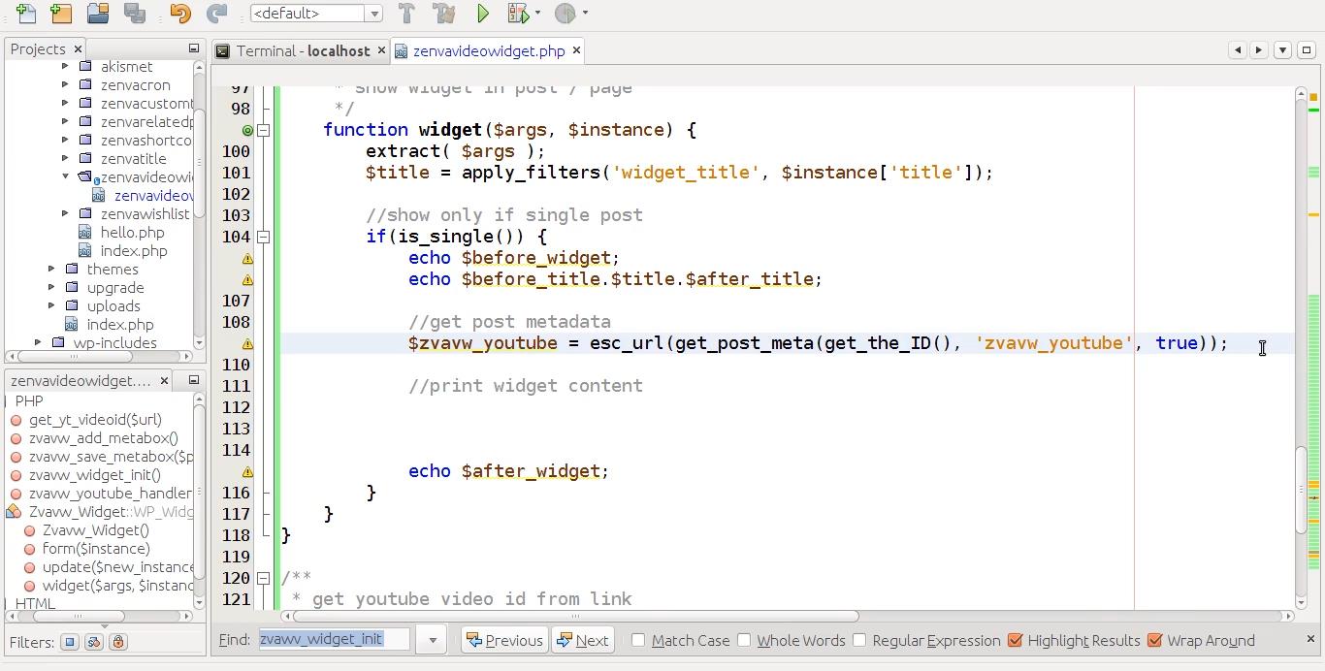Collapse the zenvavideowidget folder
1325x671 pixels.
click(65, 176)
